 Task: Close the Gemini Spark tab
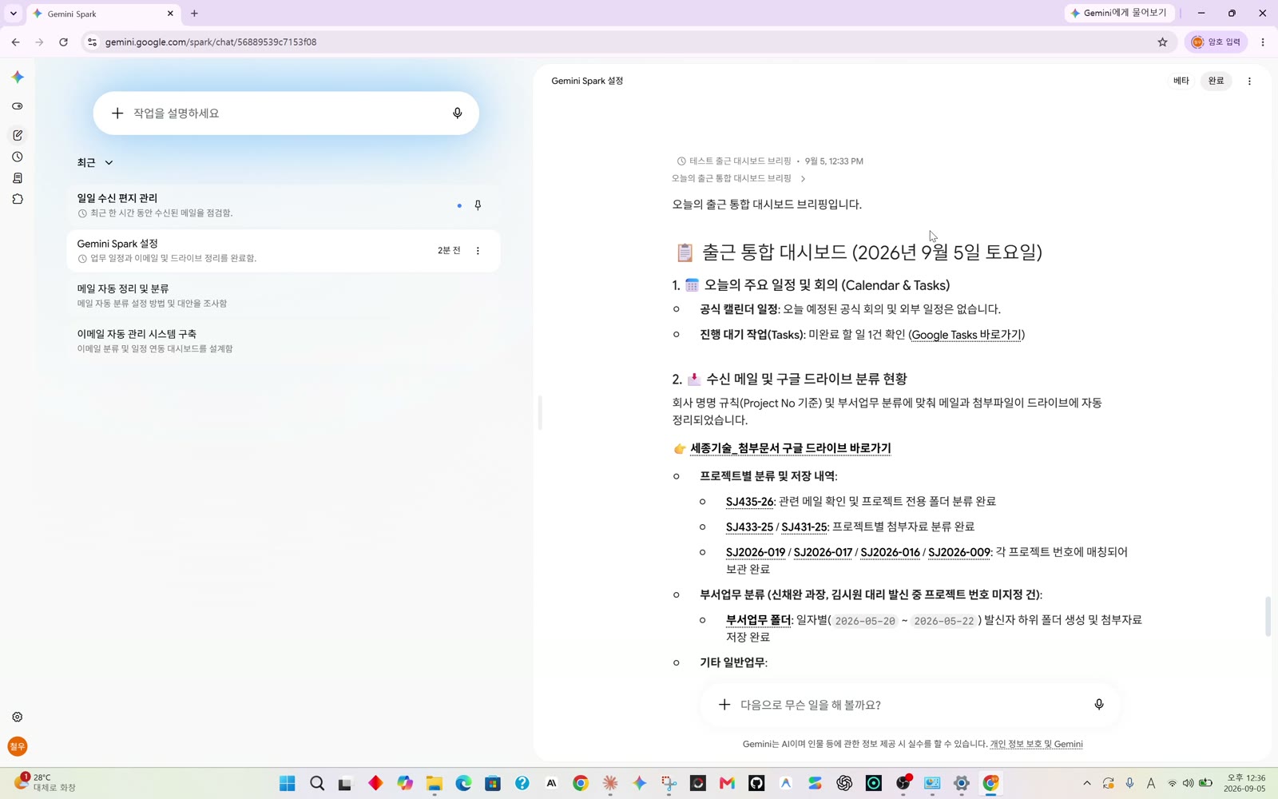(x=170, y=14)
